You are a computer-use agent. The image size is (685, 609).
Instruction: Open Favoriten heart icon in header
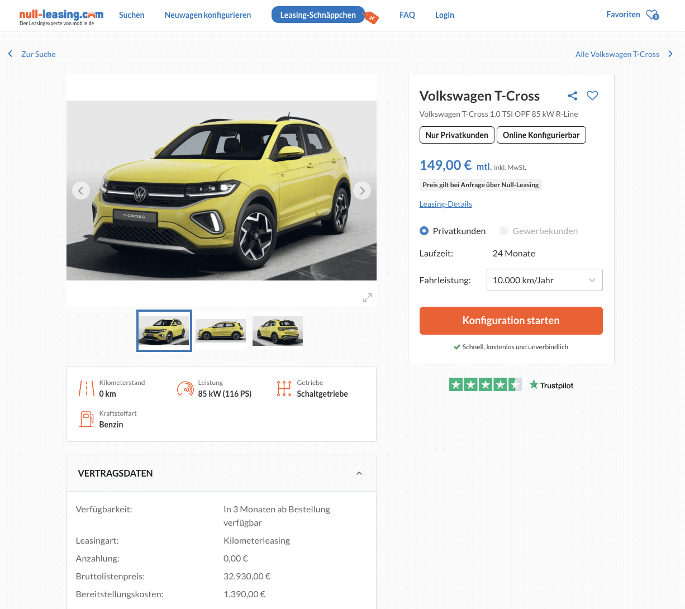652,15
